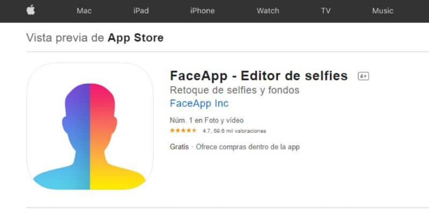Click the "Vista previa de" header text
Viewport: 429px width, 217px height.
pos(65,38)
